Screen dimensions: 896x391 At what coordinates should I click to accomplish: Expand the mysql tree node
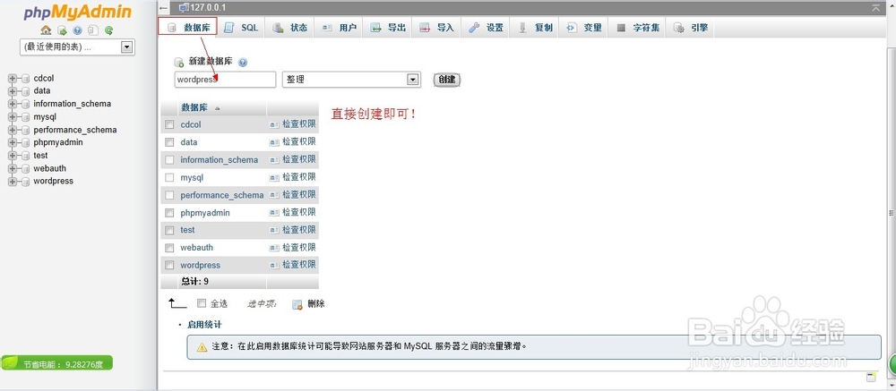click(x=13, y=117)
